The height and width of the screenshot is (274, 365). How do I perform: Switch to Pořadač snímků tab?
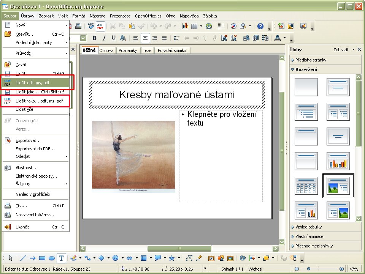click(x=172, y=50)
